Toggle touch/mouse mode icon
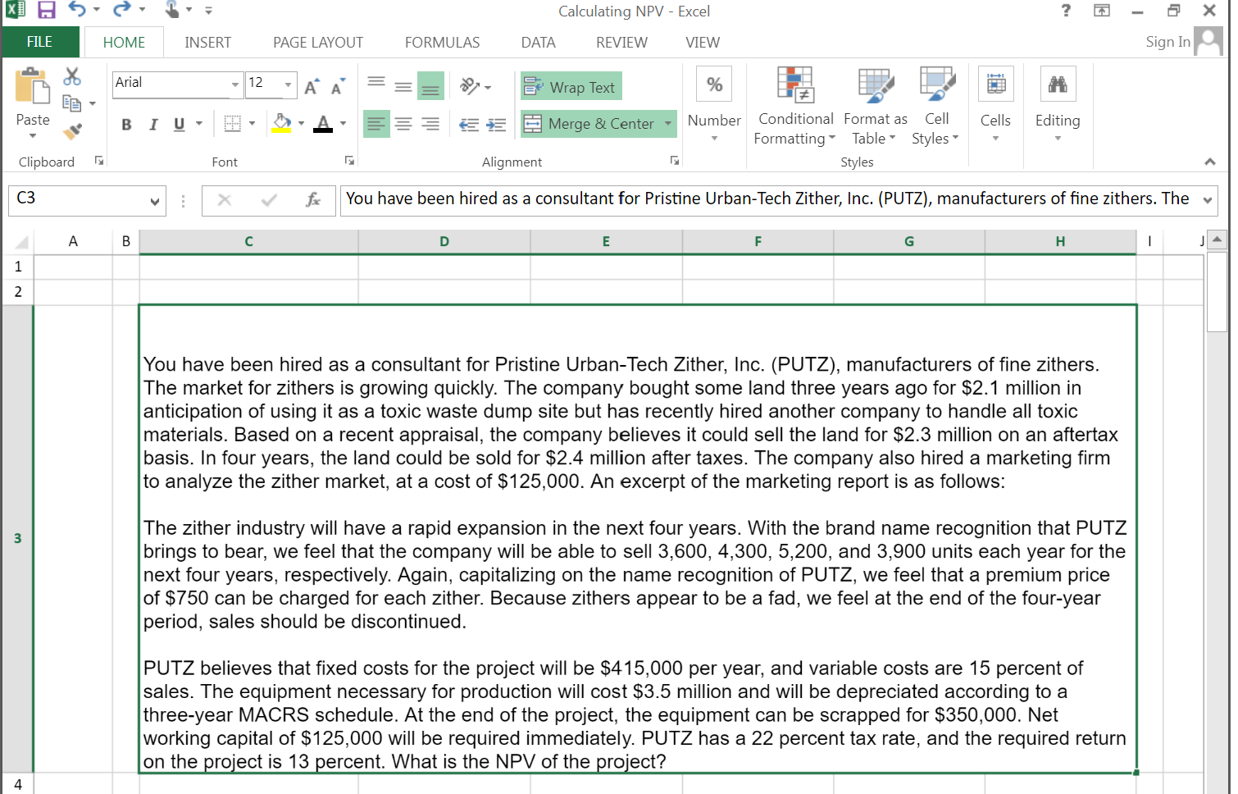 (171, 10)
